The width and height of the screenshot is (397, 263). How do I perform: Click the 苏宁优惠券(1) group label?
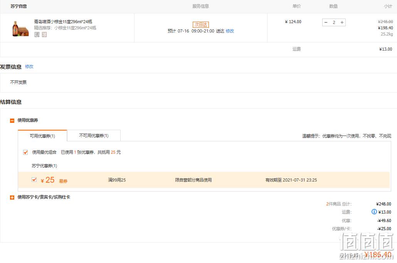click(44, 166)
